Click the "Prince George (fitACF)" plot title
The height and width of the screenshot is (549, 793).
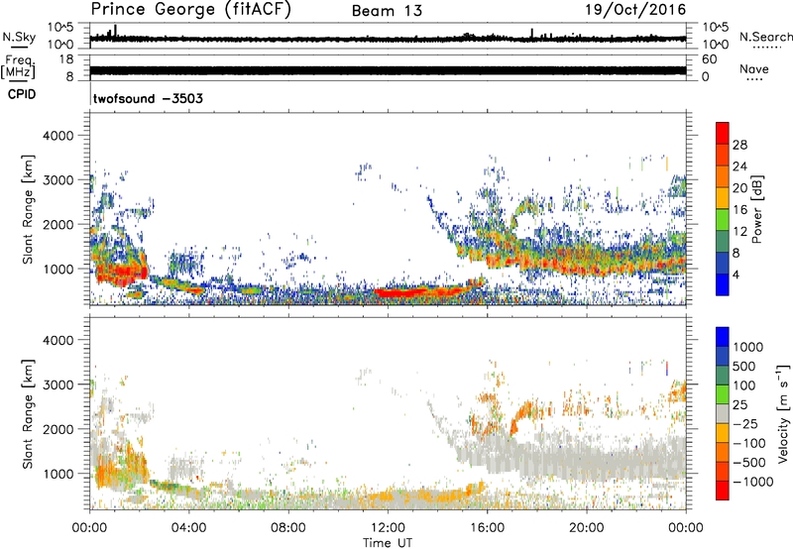[x=191, y=10]
